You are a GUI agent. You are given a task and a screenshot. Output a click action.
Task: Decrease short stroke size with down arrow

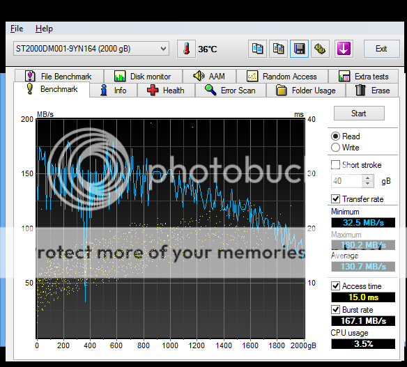click(x=367, y=184)
